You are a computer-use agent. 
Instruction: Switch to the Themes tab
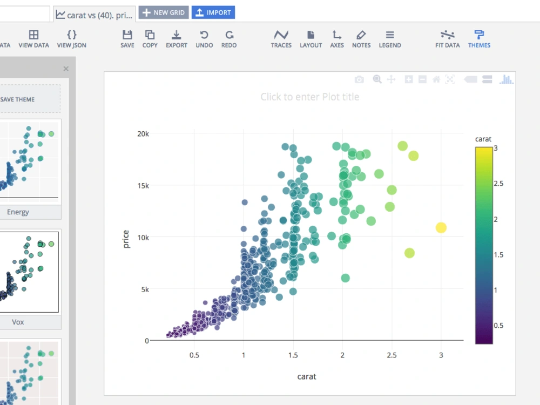tap(478, 38)
